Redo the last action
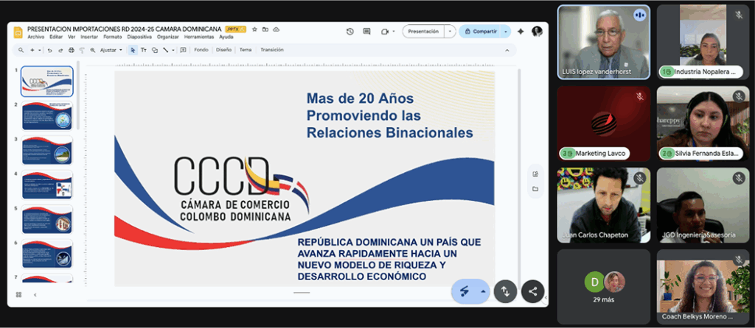This screenshot has height=328, width=755. pyautogui.click(x=60, y=50)
